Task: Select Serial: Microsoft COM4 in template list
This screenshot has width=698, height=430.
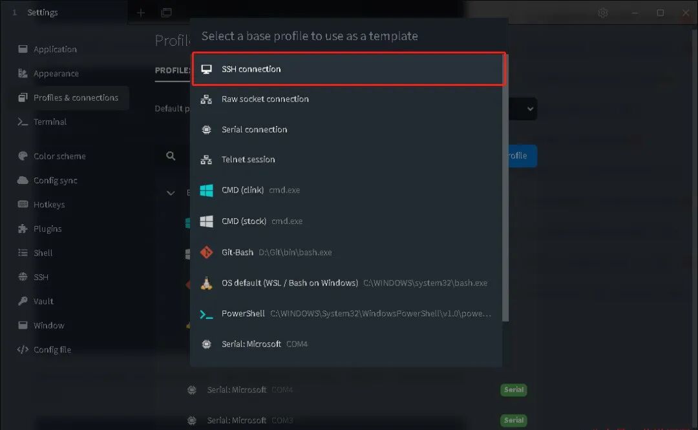Action: tap(347, 343)
